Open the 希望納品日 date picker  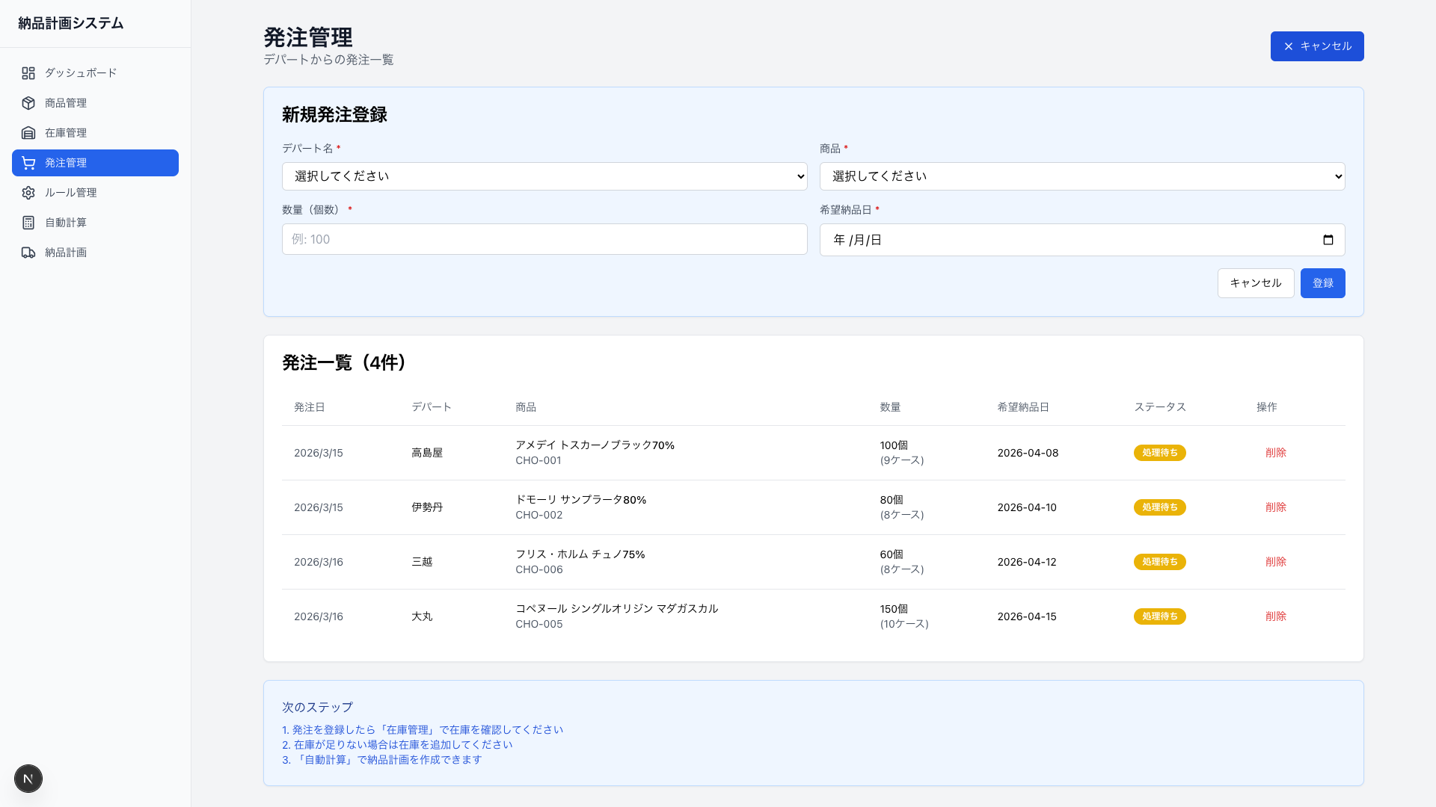pyautogui.click(x=1328, y=240)
